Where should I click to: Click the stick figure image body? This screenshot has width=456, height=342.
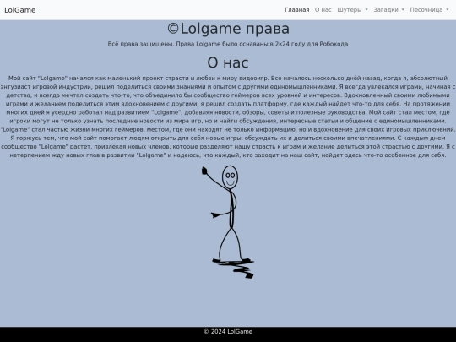(228, 222)
